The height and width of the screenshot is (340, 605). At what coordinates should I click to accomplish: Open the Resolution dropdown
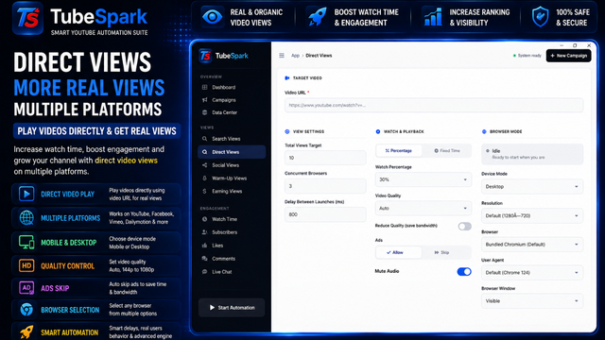pyautogui.click(x=532, y=216)
